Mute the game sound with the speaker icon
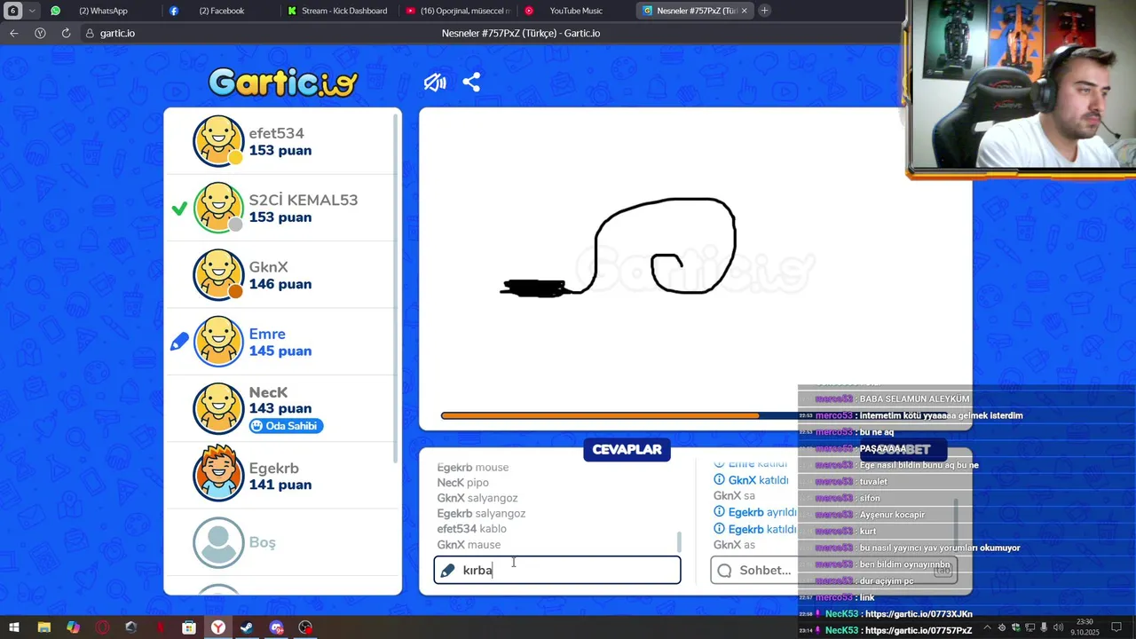This screenshot has height=639, width=1136. tap(435, 83)
